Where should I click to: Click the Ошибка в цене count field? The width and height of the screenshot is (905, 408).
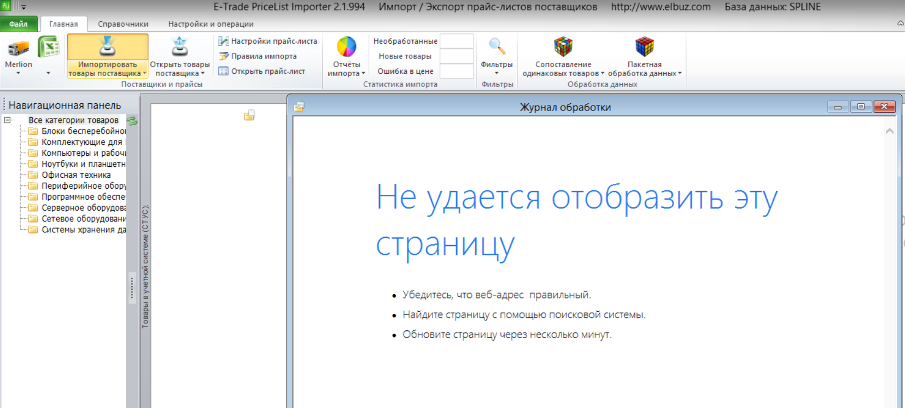click(x=457, y=71)
